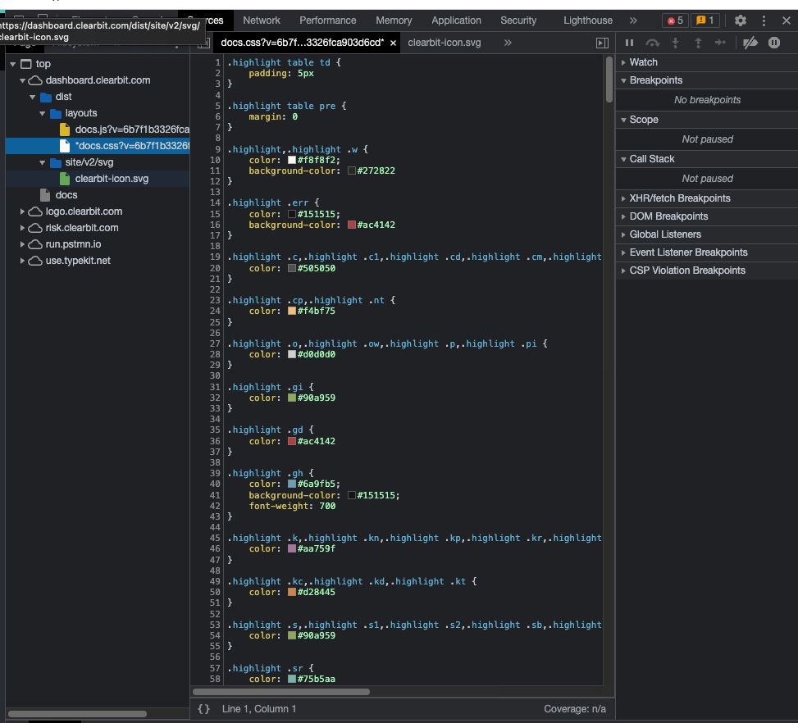Collapse the dist folder arrow

(33, 97)
